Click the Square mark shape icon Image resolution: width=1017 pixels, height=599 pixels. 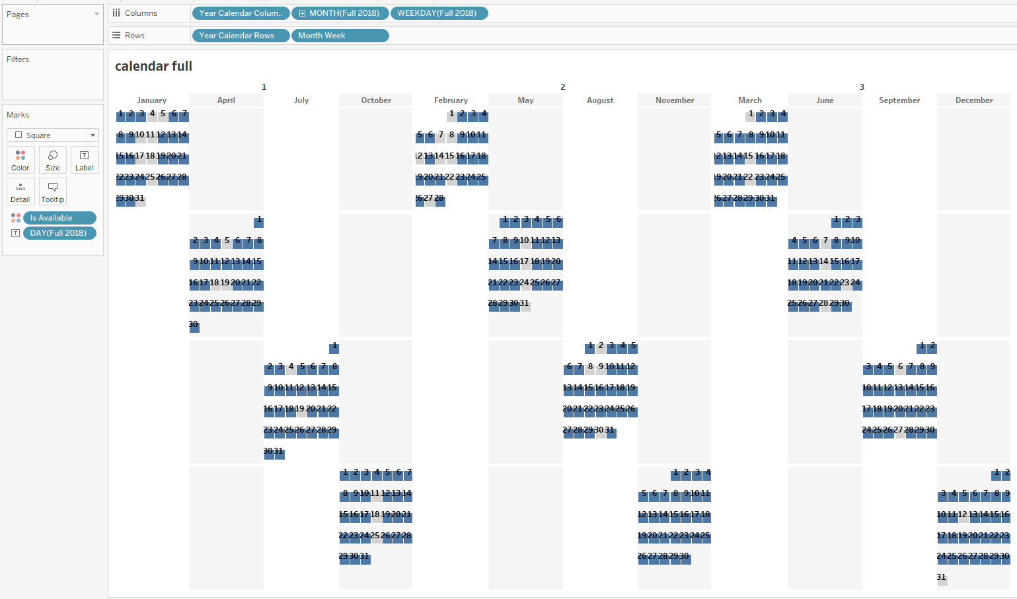(19, 135)
